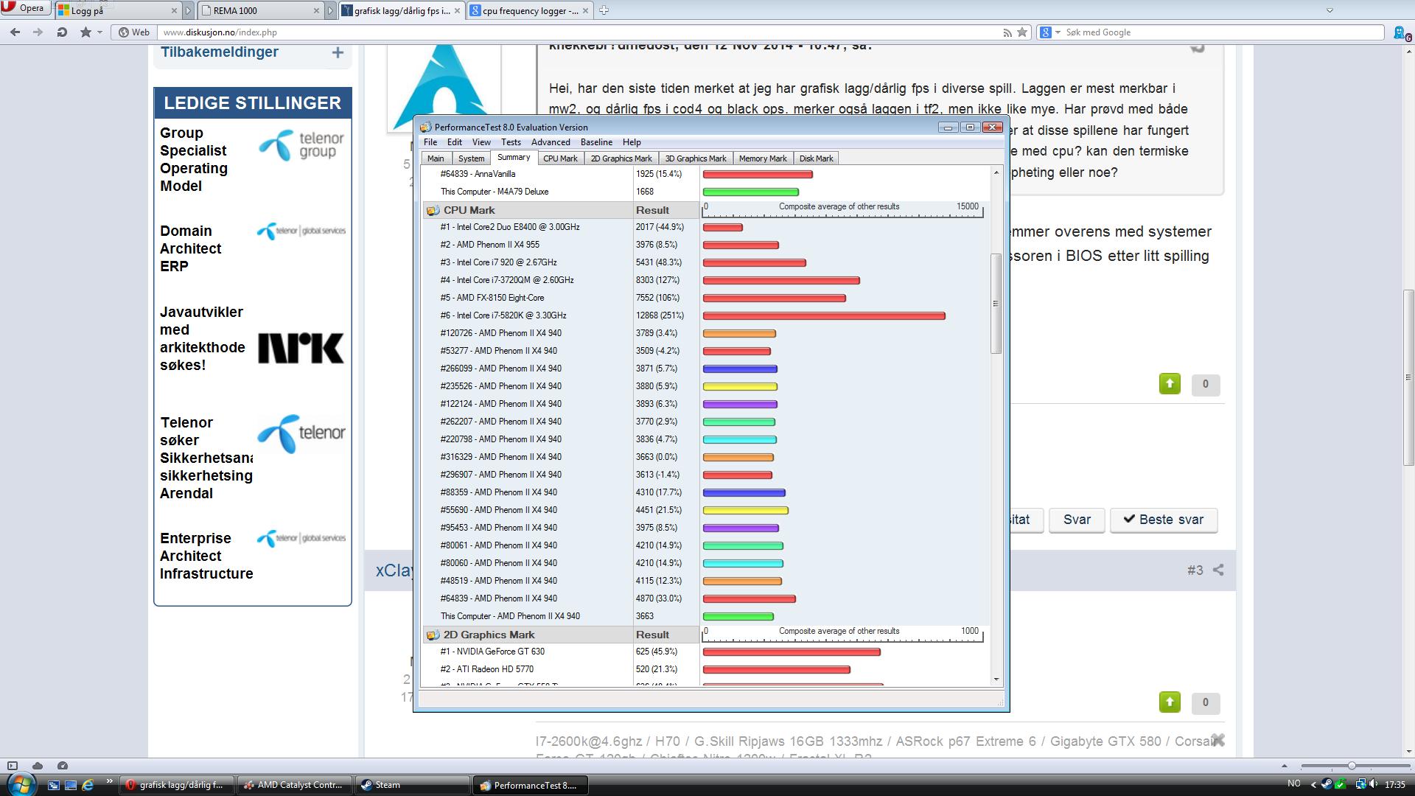Open Domain Architect ERP job link
Image resolution: width=1415 pixels, height=796 pixels.
click(x=190, y=248)
